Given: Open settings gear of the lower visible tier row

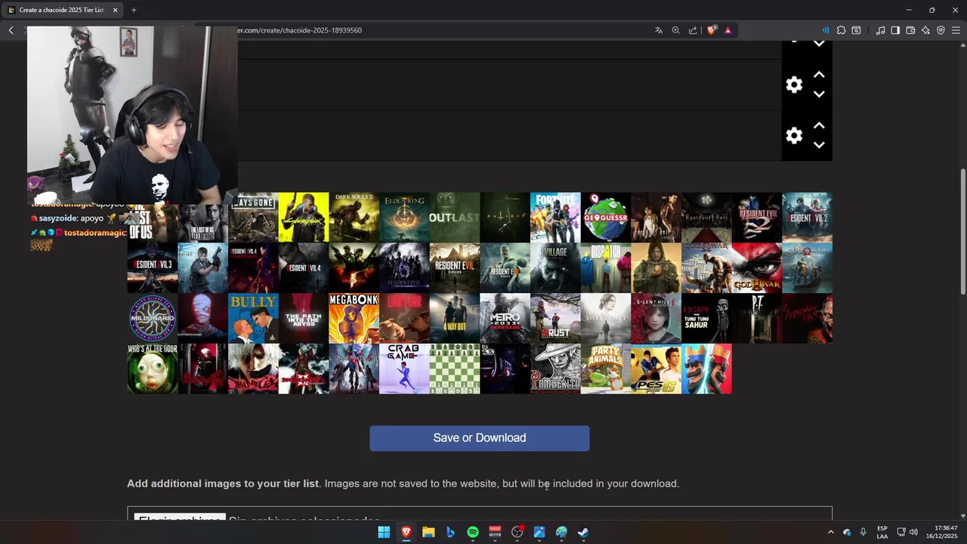Looking at the screenshot, I should pyautogui.click(x=794, y=135).
